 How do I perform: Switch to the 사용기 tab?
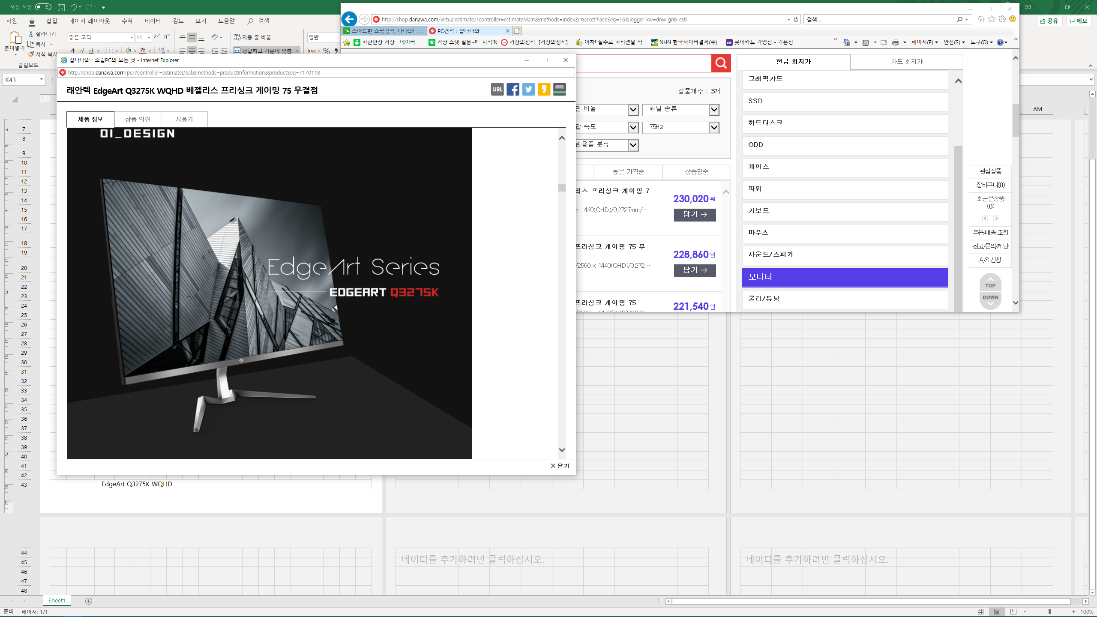click(x=184, y=119)
